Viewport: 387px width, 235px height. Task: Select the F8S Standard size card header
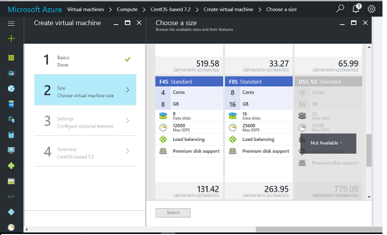tap(259, 81)
